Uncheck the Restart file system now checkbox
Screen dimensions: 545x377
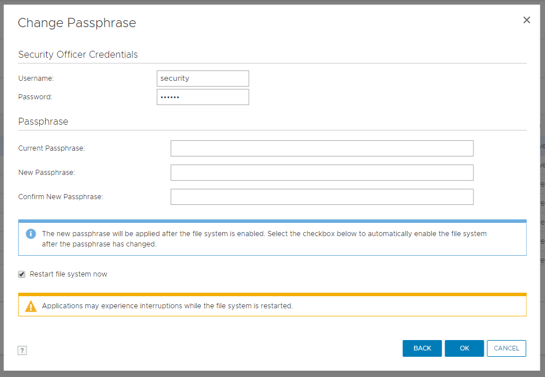[x=22, y=274]
